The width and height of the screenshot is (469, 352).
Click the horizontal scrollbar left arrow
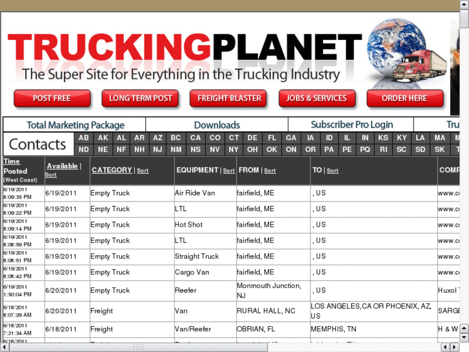[x=4, y=347]
